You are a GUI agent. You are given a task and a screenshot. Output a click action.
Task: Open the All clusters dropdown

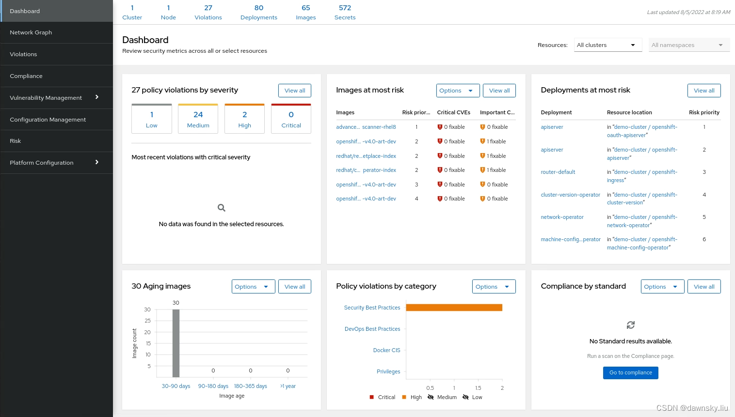[x=608, y=45]
